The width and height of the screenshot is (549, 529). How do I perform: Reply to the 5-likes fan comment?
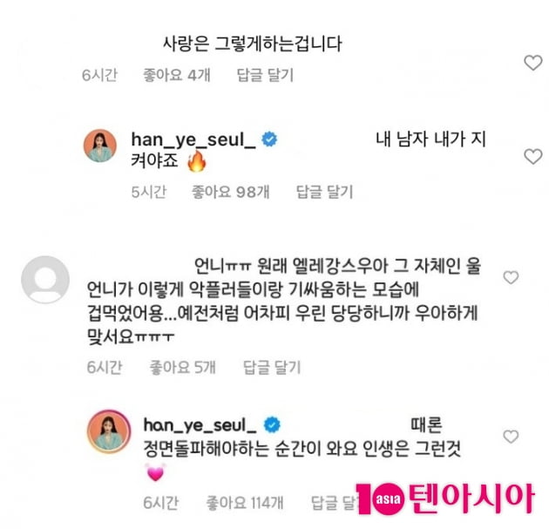pyautogui.click(x=272, y=367)
